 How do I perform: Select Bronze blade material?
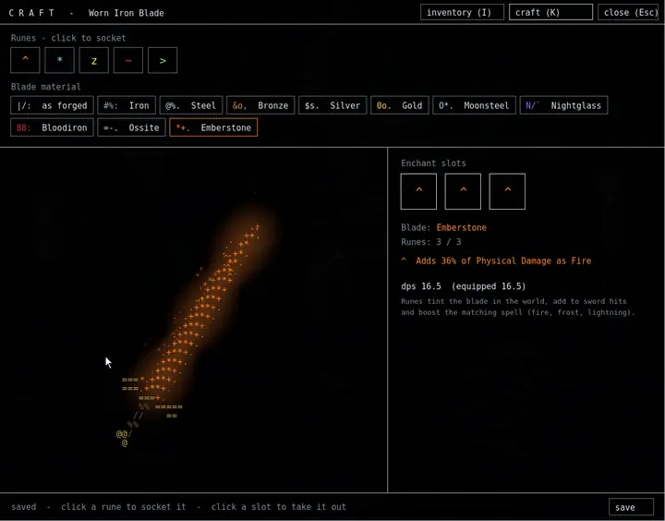point(260,105)
